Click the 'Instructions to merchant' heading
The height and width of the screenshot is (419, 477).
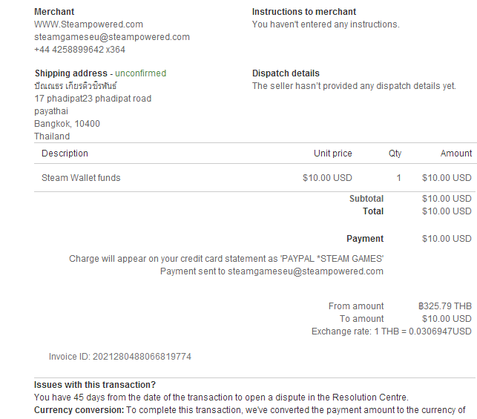coord(304,12)
